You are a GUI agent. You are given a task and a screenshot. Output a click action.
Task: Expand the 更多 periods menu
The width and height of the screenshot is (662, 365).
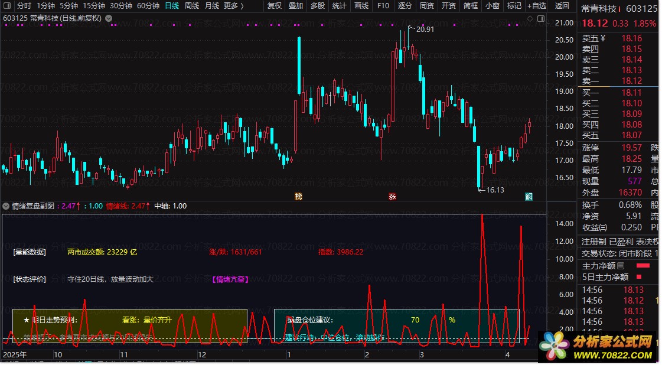233,5
